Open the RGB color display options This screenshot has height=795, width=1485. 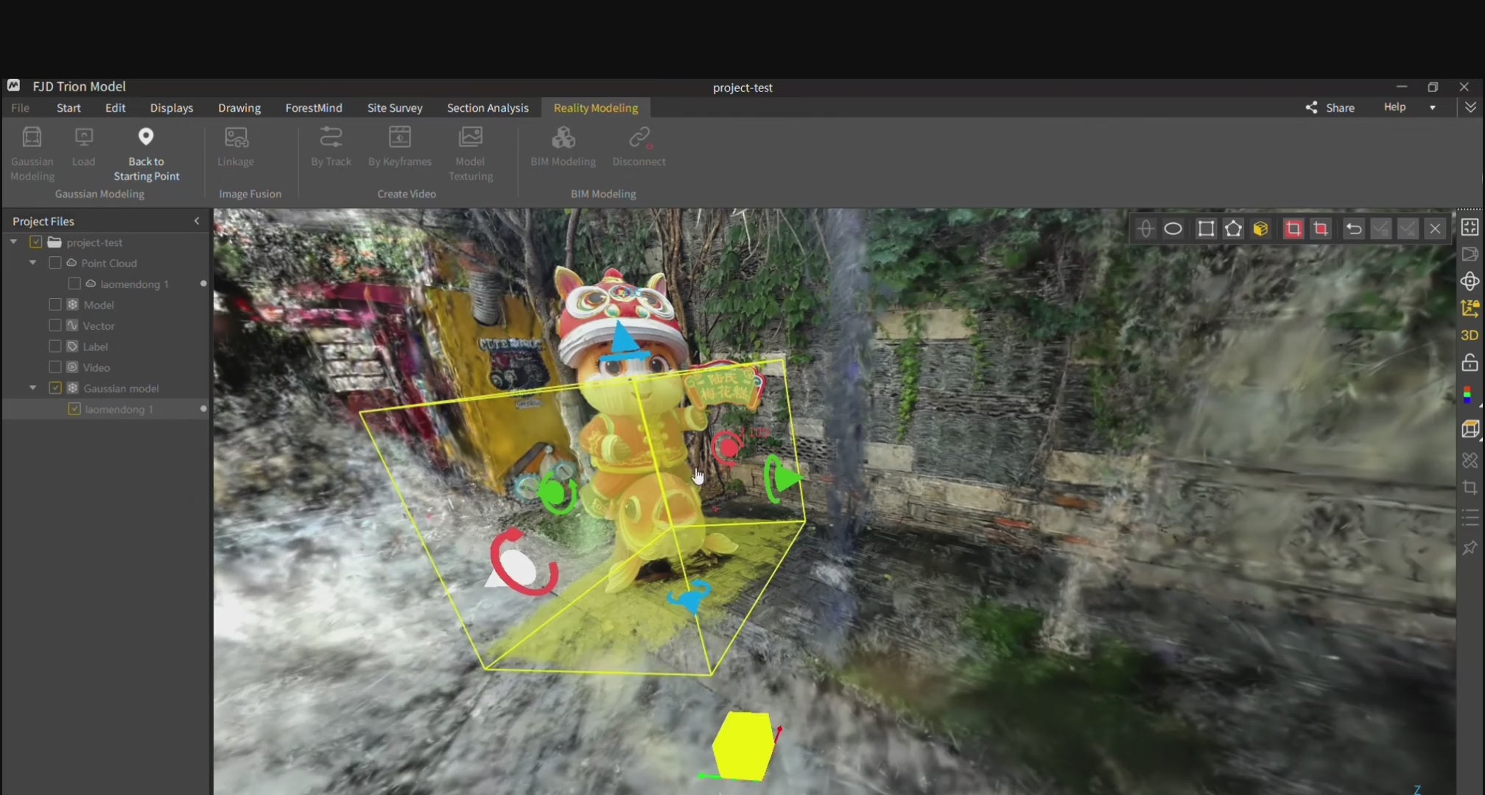(1468, 396)
